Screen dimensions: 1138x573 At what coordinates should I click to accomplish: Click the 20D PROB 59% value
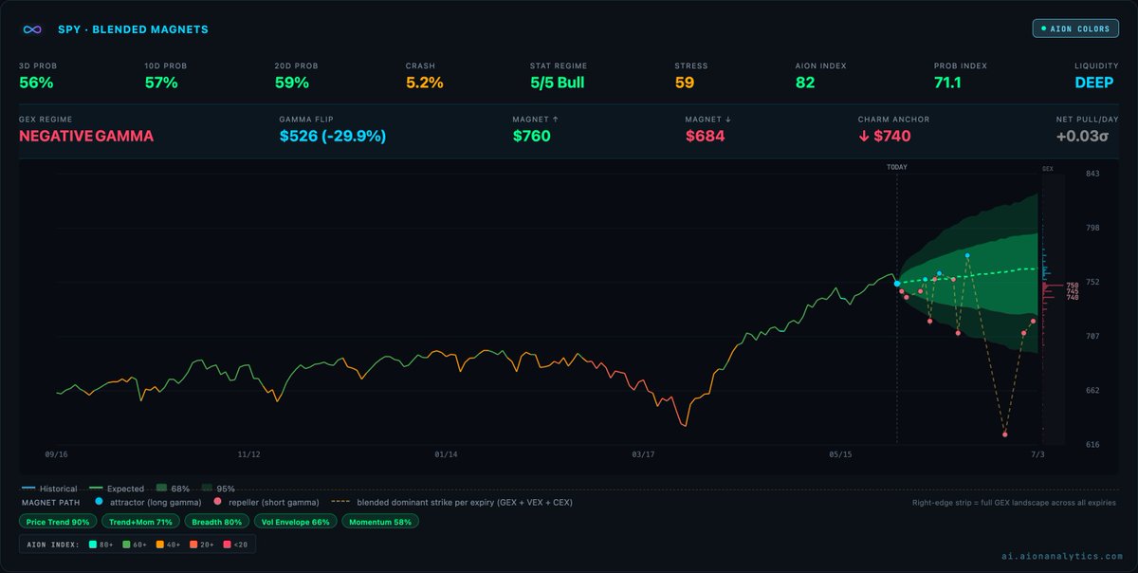coord(291,83)
